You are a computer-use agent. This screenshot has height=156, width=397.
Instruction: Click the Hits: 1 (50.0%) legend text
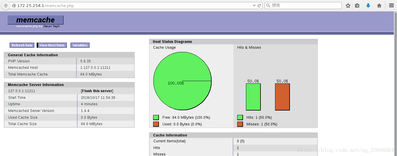coord(259,118)
